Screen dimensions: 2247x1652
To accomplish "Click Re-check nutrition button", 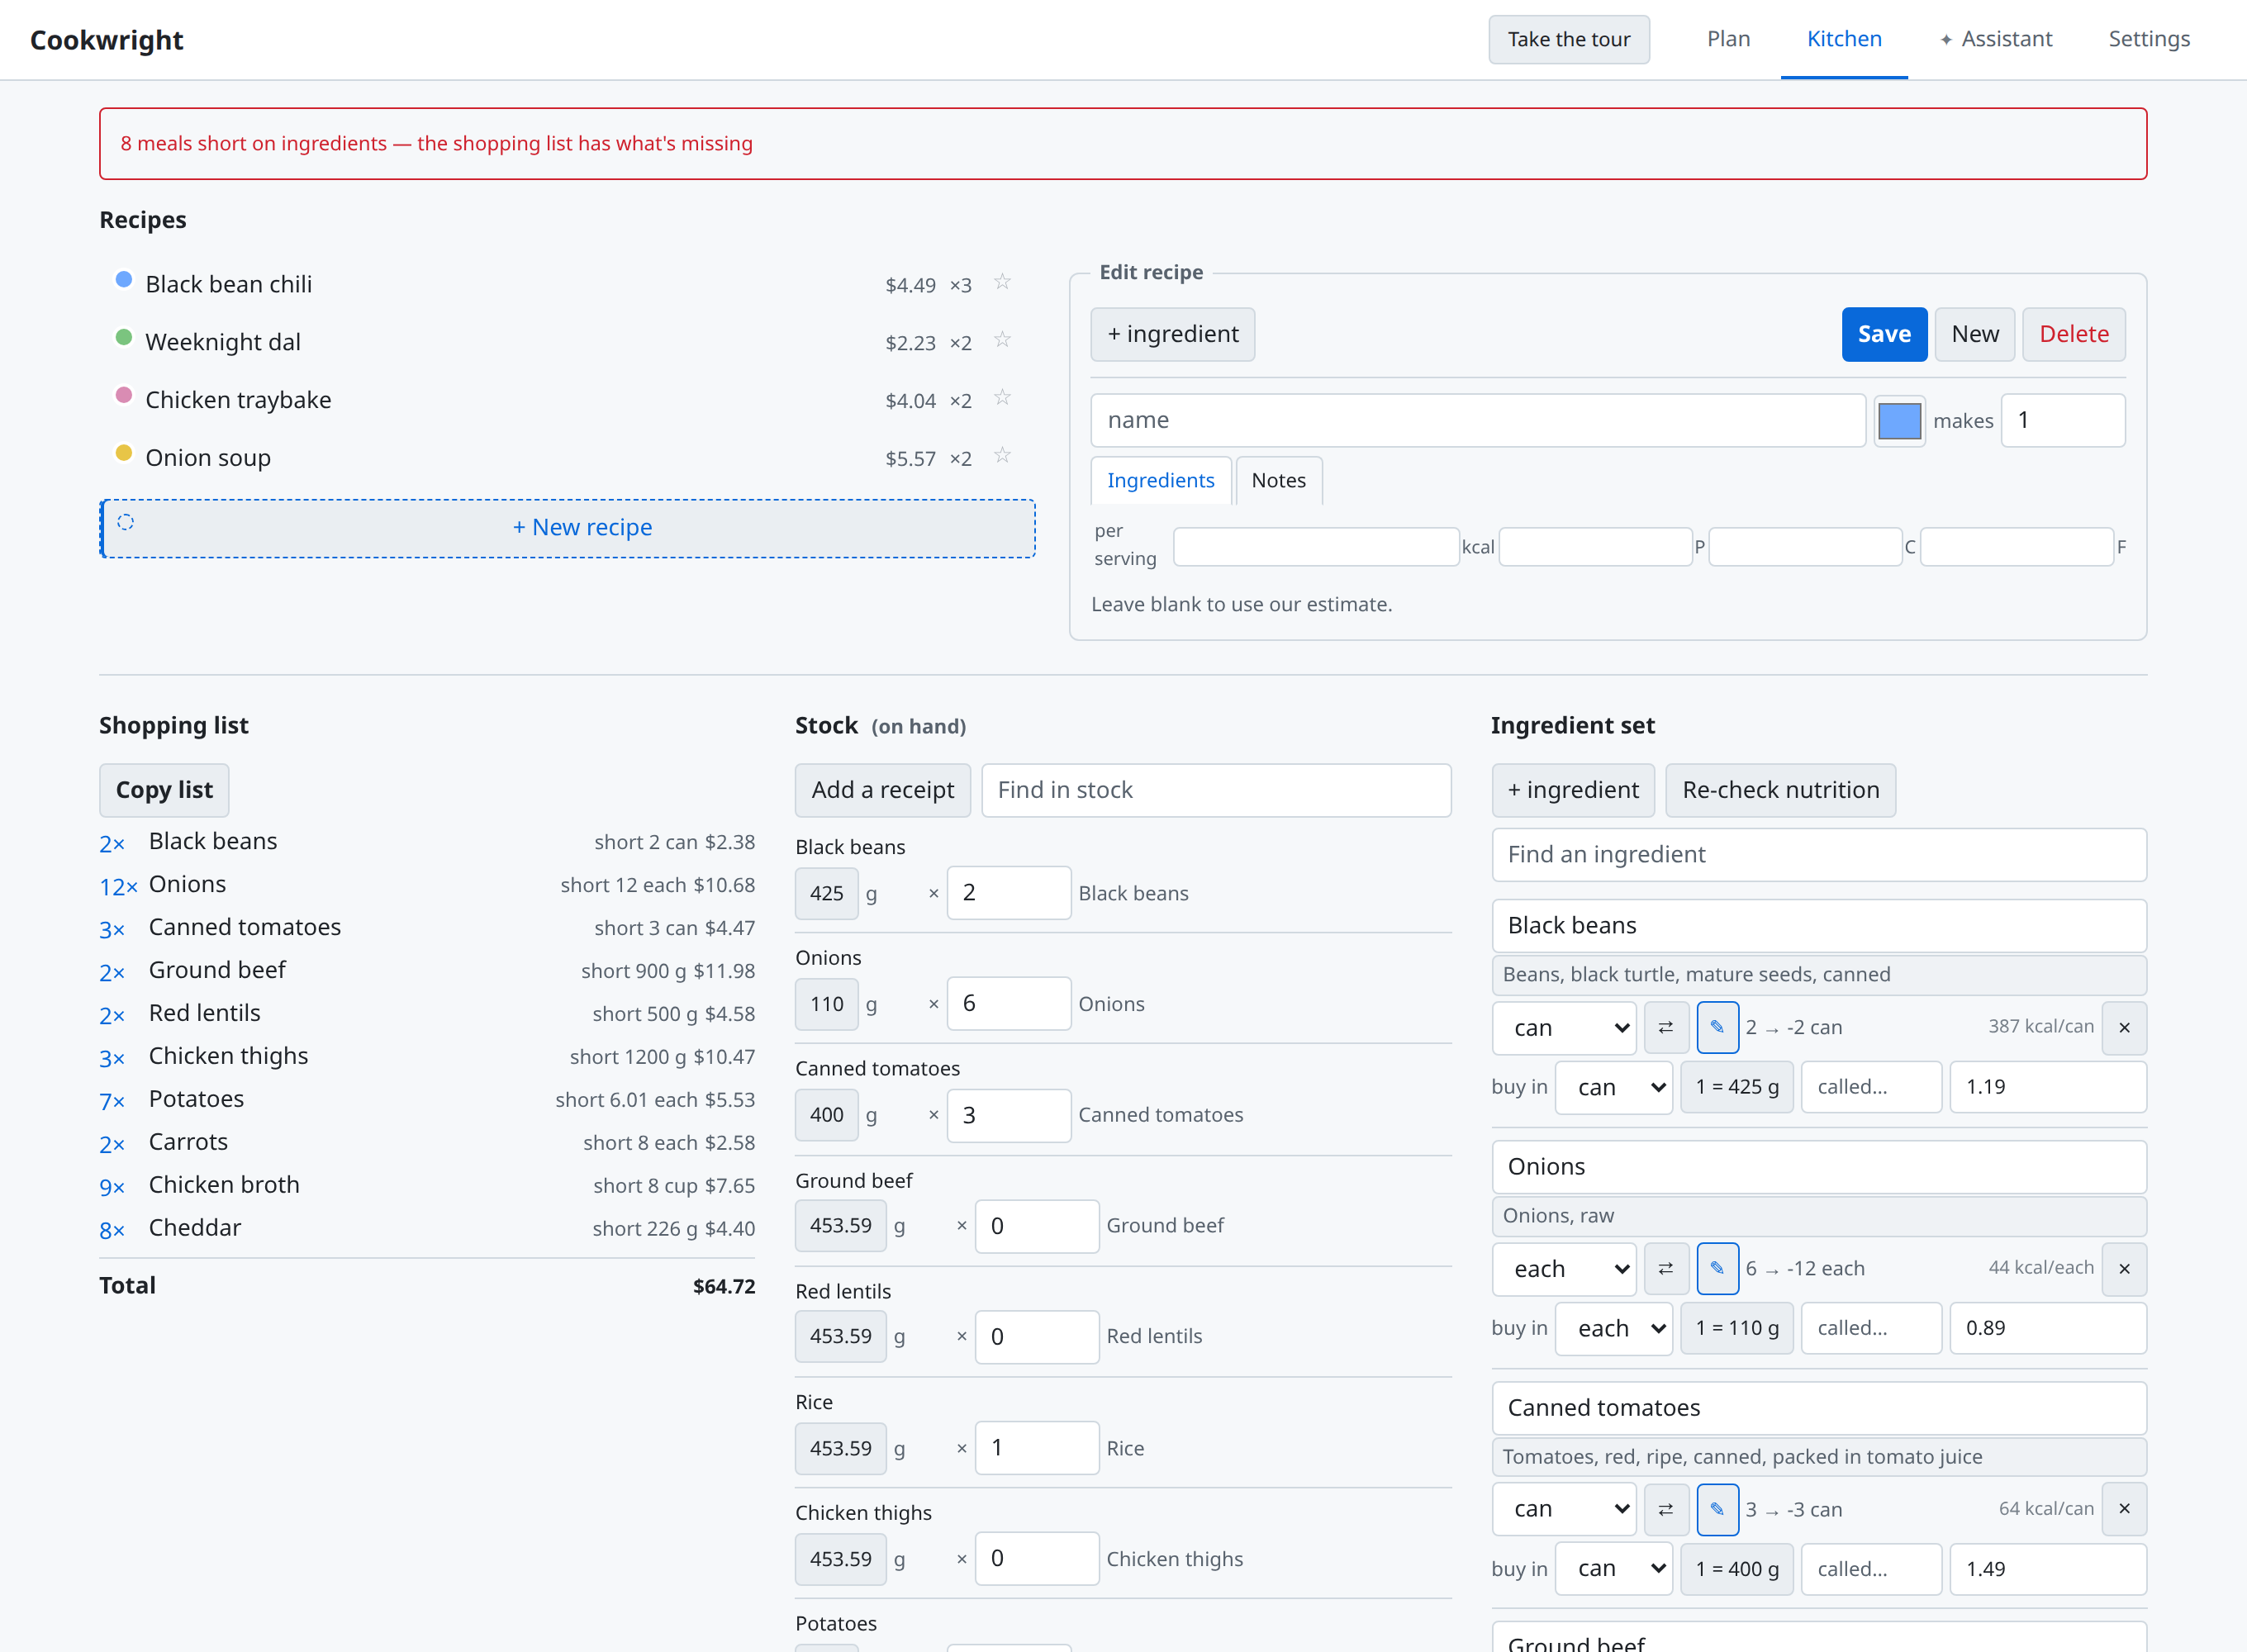I will click(x=1780, y=790).
